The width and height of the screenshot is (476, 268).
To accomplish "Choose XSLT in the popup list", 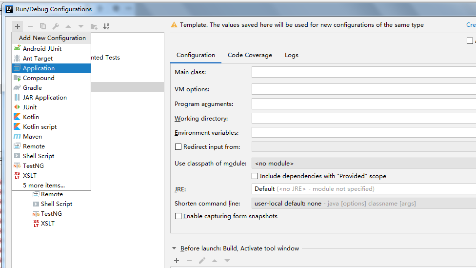I will (x=51, y=175).
